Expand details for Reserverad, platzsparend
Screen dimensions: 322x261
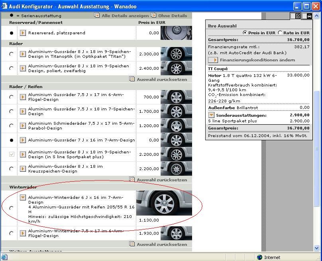coord(23,33)
